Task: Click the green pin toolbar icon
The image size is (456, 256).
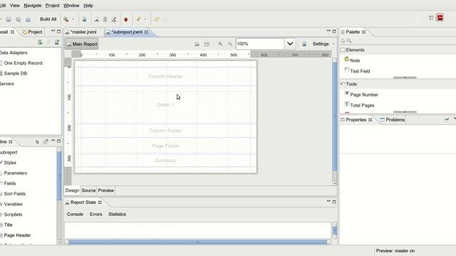Action: coord(138,19)
